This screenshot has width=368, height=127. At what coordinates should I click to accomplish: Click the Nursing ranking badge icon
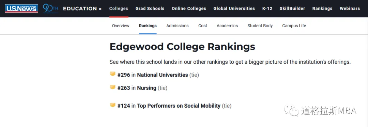(113, 87)
